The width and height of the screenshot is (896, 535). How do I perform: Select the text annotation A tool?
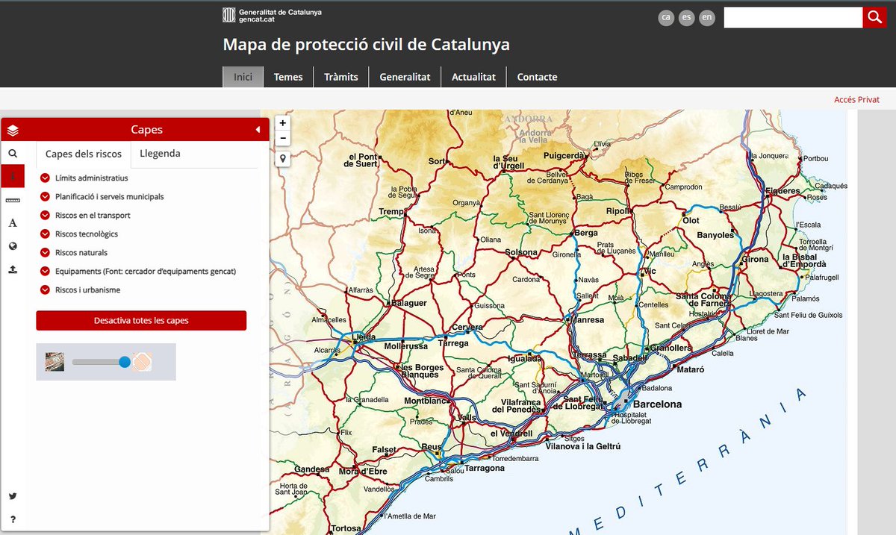point(13,223)
